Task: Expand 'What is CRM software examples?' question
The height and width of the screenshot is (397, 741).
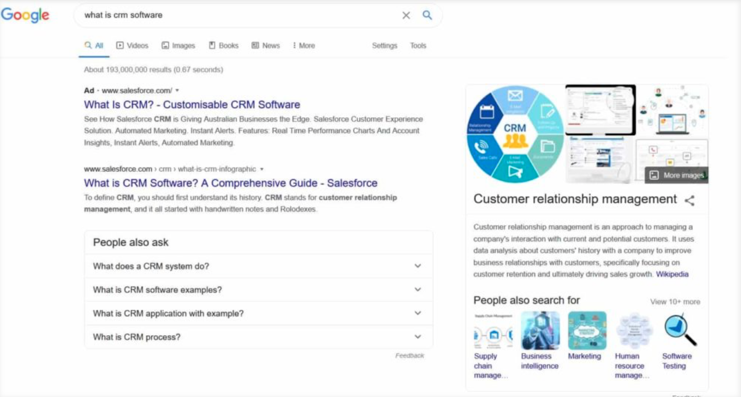Action: tap(259, 290)
